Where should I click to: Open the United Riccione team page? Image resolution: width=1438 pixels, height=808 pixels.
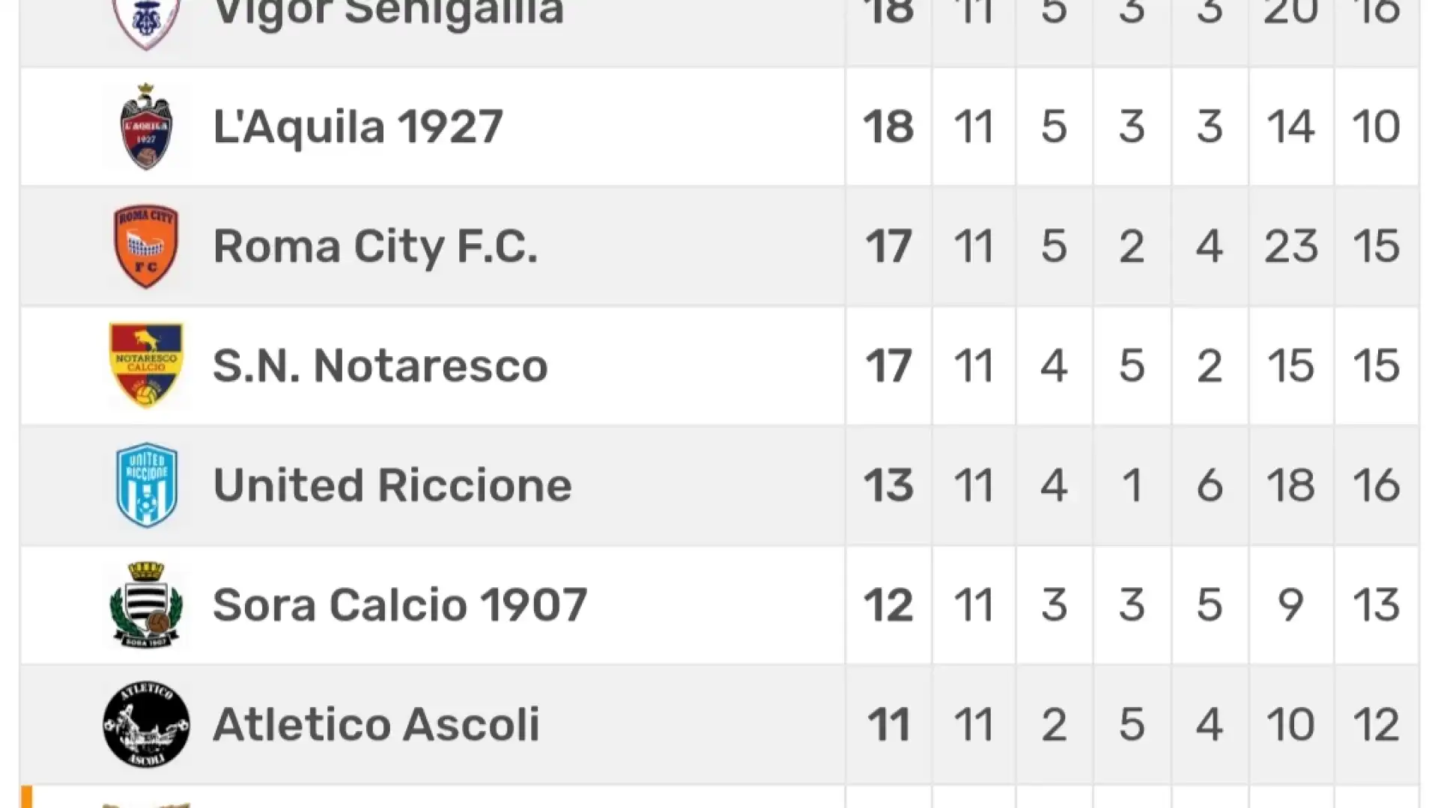[392, 486]
